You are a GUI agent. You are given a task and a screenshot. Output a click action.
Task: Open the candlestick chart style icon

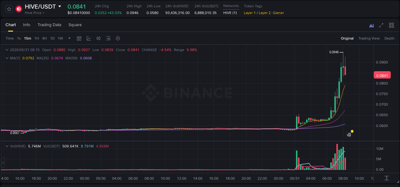(x=99, y=38)
